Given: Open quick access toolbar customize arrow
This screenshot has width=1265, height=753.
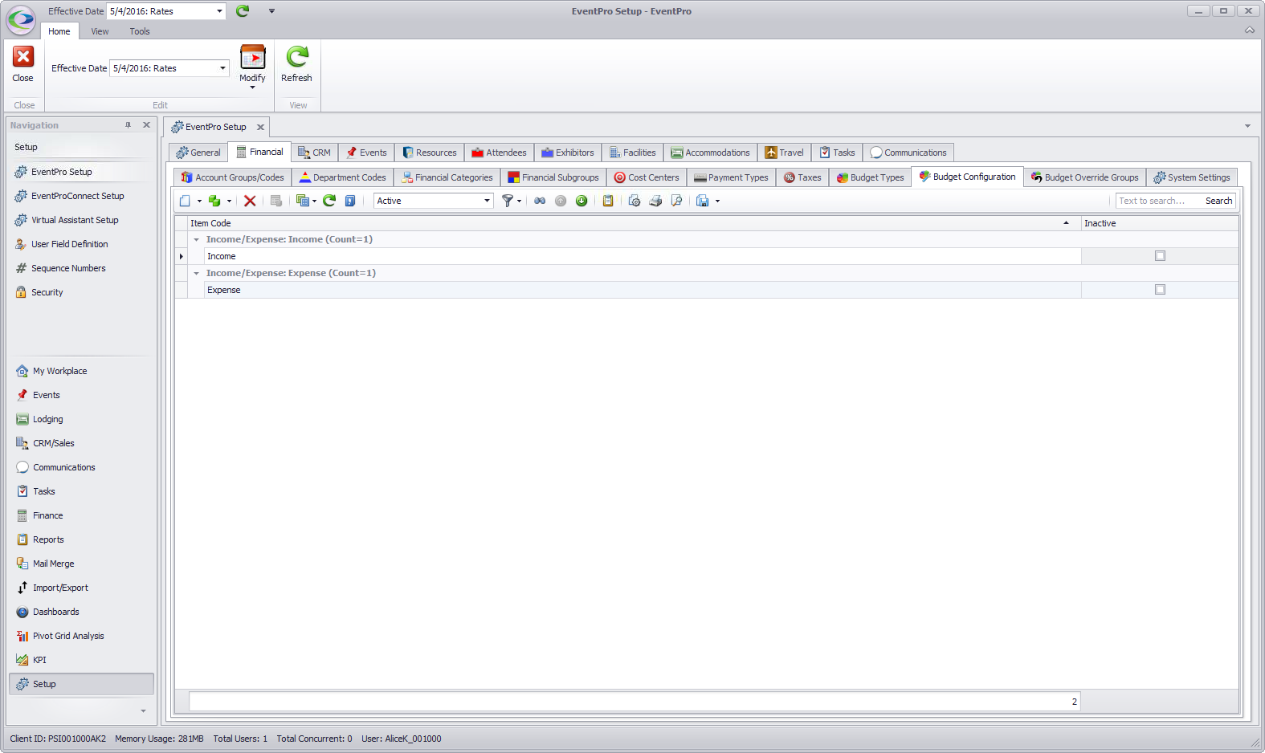Looking at the screenshot, I should pyautogui.click(x=271, y=11).
